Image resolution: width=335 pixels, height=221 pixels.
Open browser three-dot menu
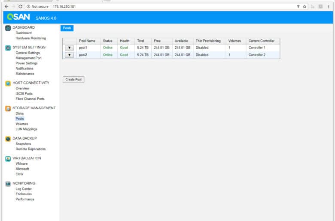tap(329, 6)
